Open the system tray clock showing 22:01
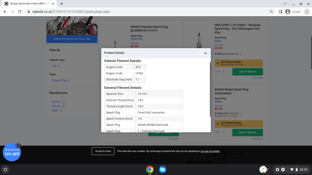 pyautogui.click(x=304, y=169)
